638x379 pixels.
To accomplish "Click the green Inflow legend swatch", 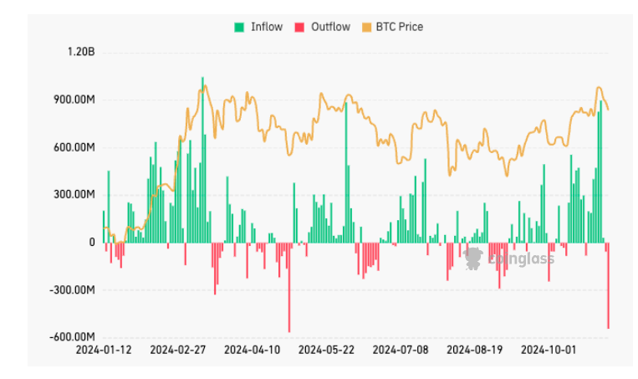I will pyautogui.click(x=238, y=27).
